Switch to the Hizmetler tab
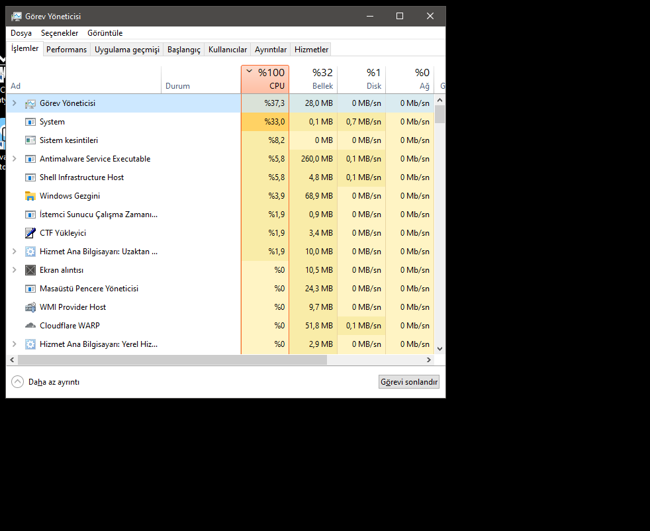Screen dimensions: 650x531 [x=311, y=50]
